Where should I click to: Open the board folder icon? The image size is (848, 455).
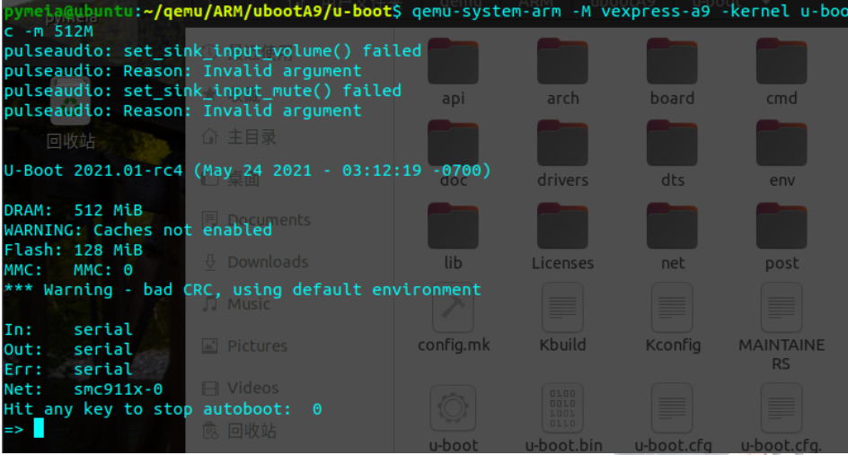pyautogui.click(x=672, y=61)
